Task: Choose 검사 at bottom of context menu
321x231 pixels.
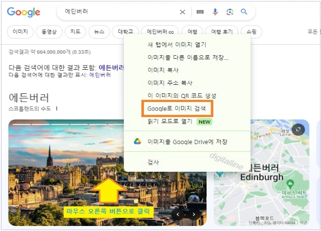Action: coord(187,162)
